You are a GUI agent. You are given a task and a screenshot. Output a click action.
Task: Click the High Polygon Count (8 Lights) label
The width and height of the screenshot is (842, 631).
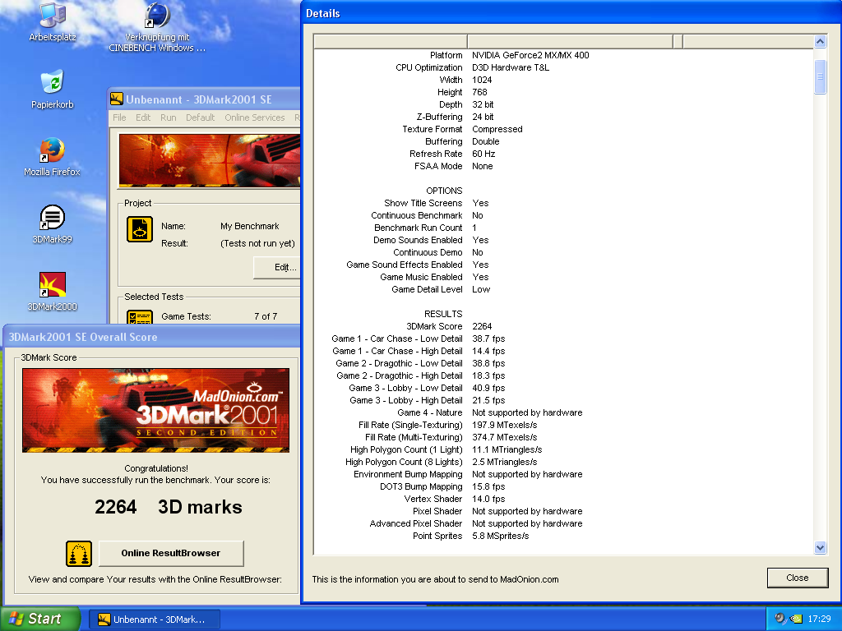click(x=404, y=462)
